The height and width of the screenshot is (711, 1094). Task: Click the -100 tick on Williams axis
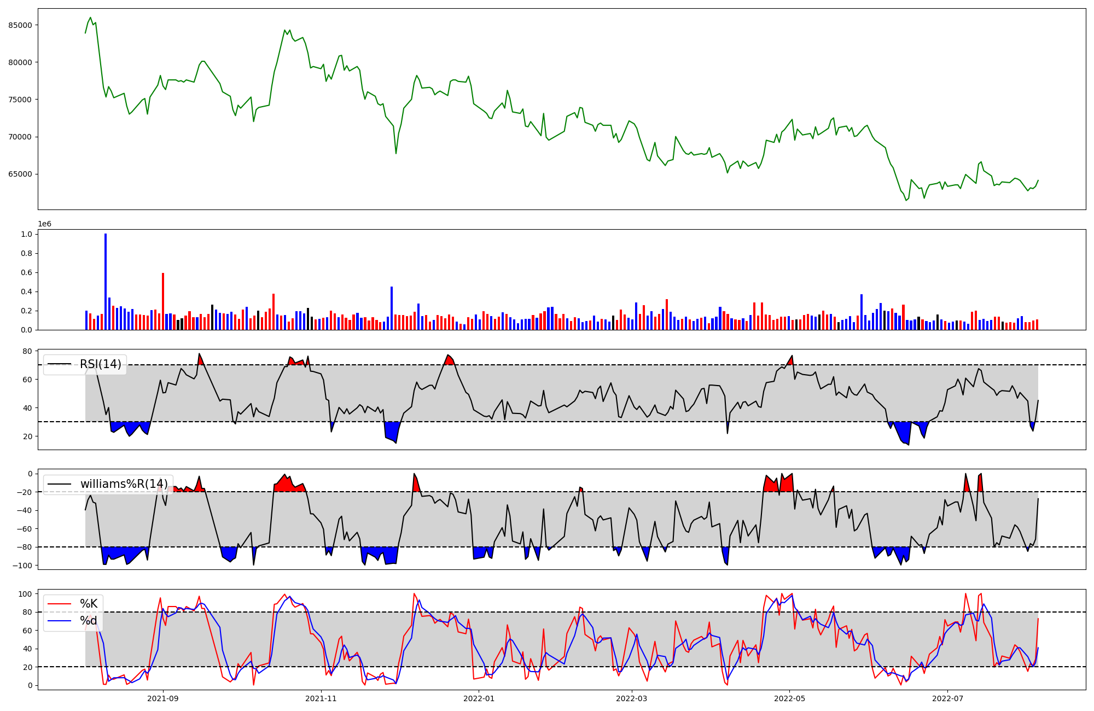coord(22,566)
